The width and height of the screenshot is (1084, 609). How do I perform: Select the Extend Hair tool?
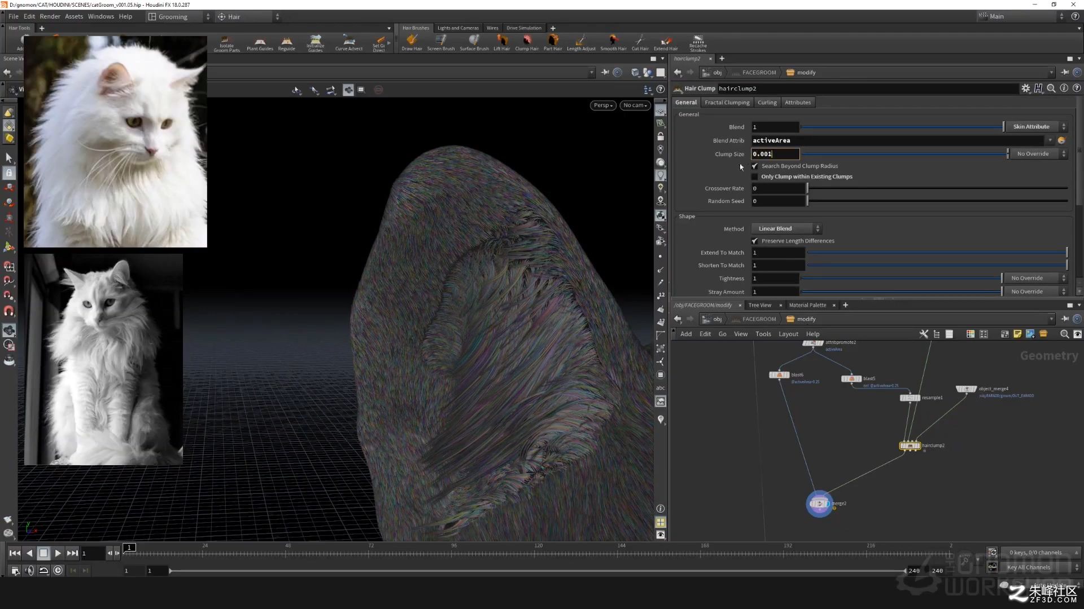tap(666, 43)
